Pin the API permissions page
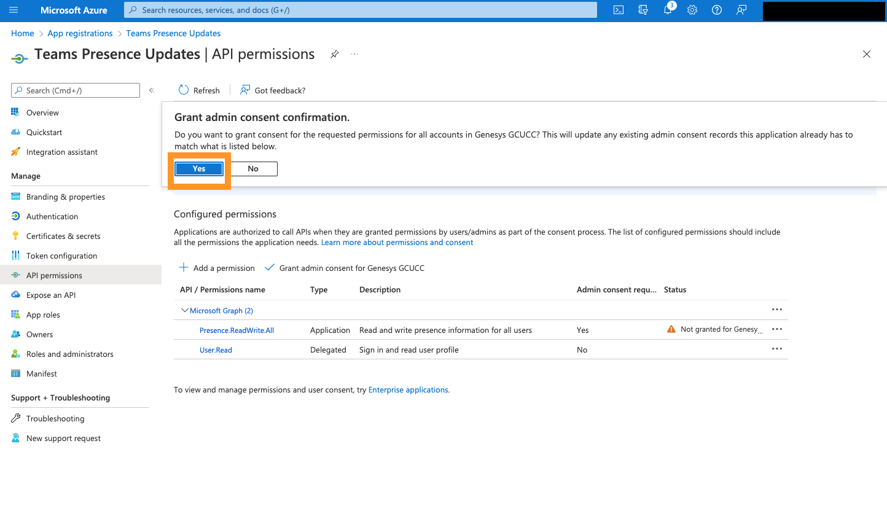Viewport: 887px width, 508px height. click(x=334, y=54)
